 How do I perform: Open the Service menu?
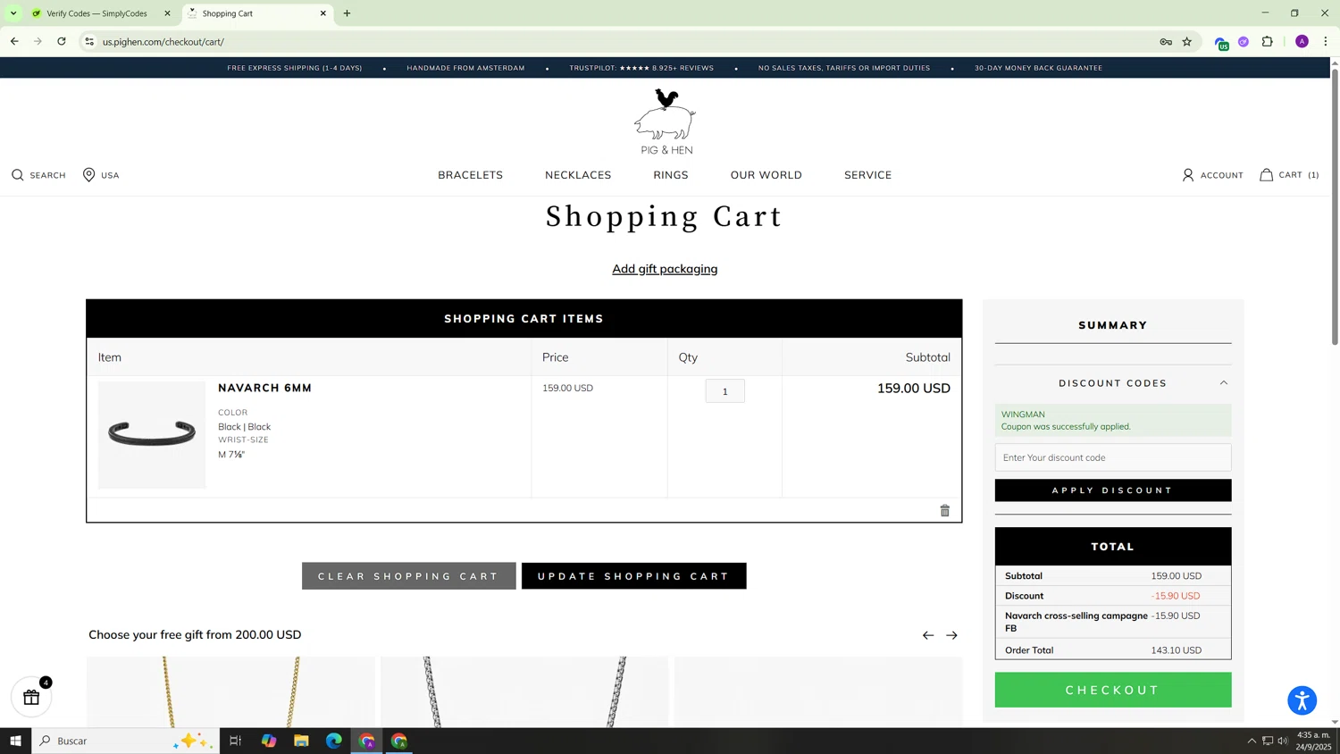coord(868,175)
